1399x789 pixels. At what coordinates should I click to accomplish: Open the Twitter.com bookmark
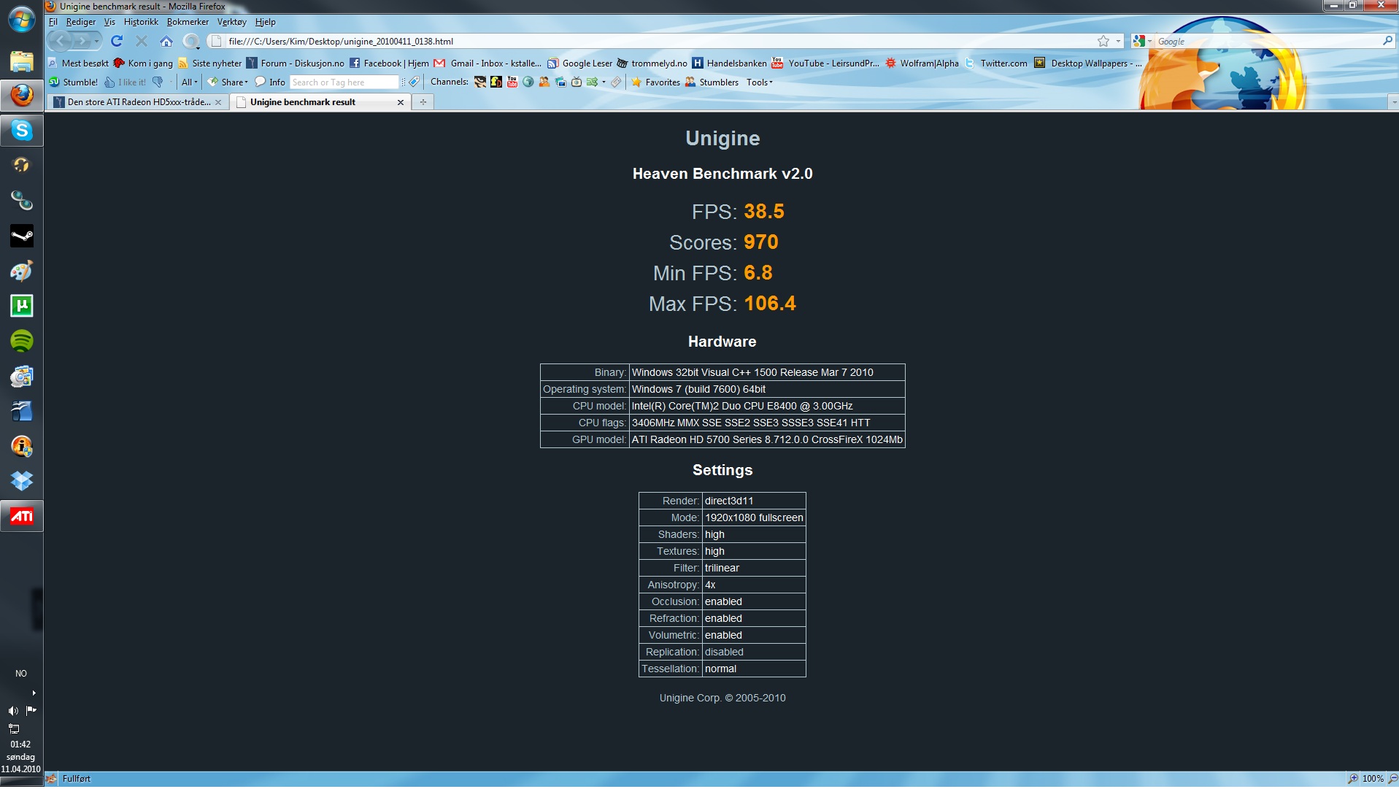[995, 63]
